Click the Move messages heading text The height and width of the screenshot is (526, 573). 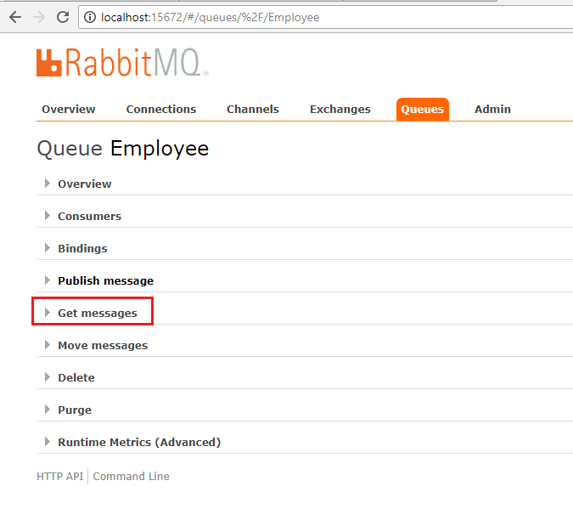click(x=103, y=345)
